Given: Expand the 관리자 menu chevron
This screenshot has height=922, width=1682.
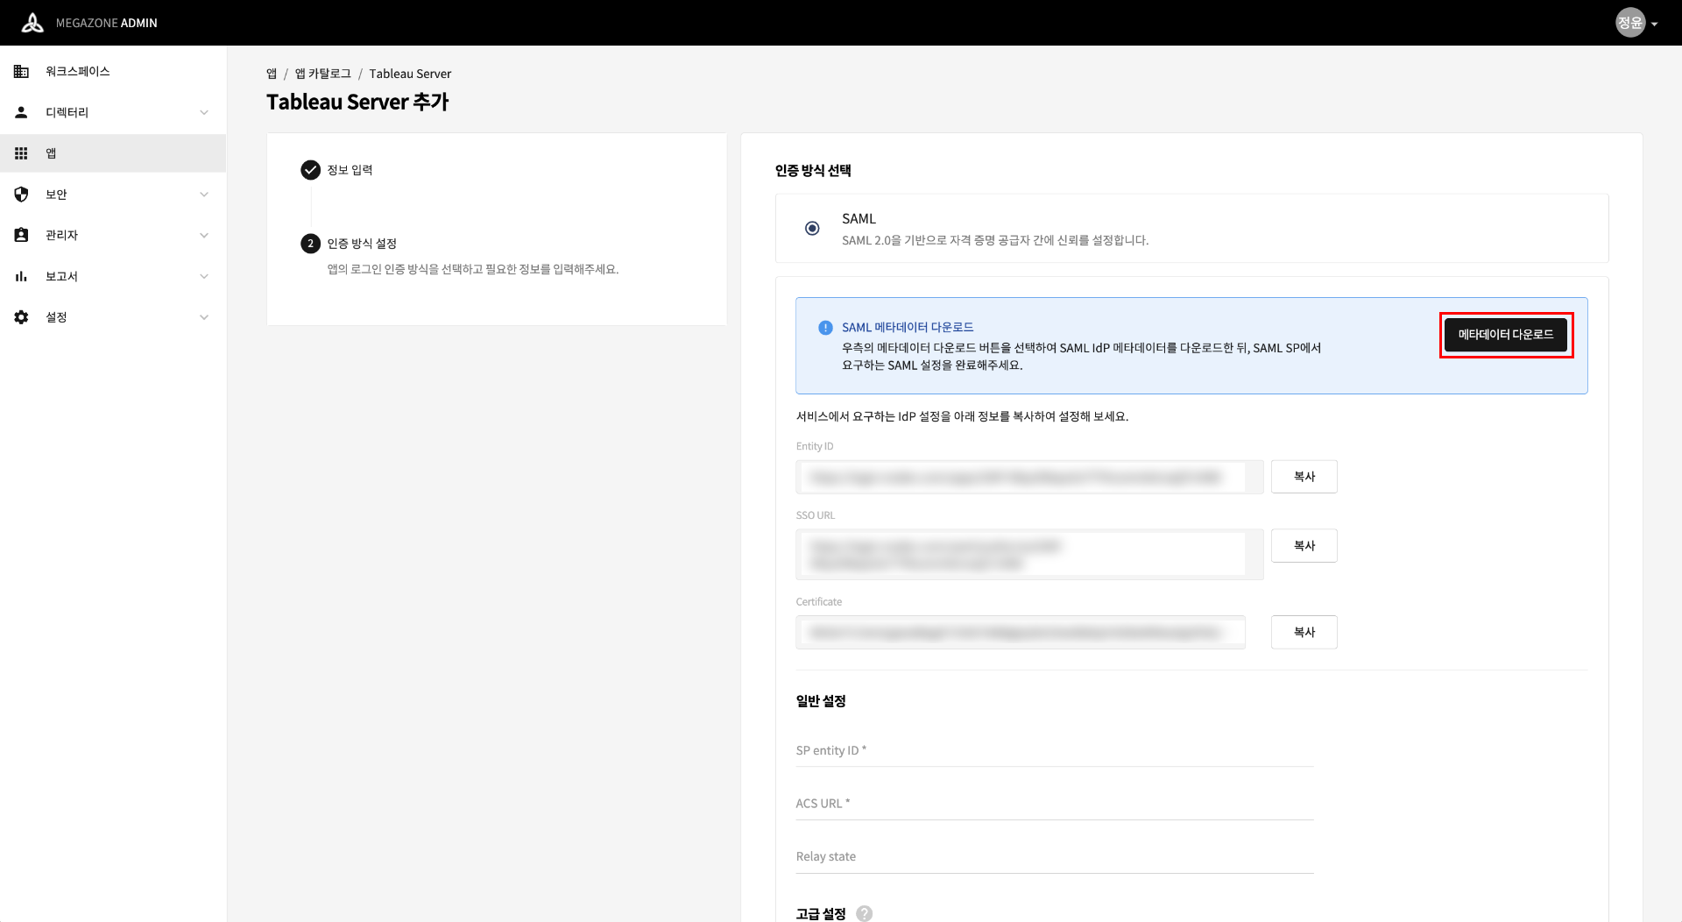Looking at the screenshot, I should tap(204, 235).
